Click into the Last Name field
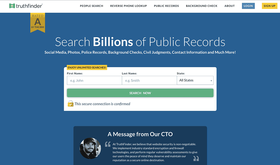Viewport: 280px width, 165px height. click(x=149, y=80)
